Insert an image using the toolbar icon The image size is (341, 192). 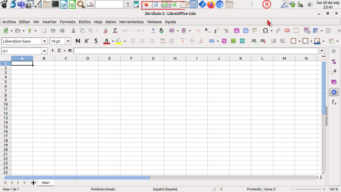(x=237, y=31)
